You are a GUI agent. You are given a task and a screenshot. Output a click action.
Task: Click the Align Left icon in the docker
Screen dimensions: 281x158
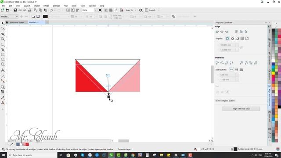point(217,32)
